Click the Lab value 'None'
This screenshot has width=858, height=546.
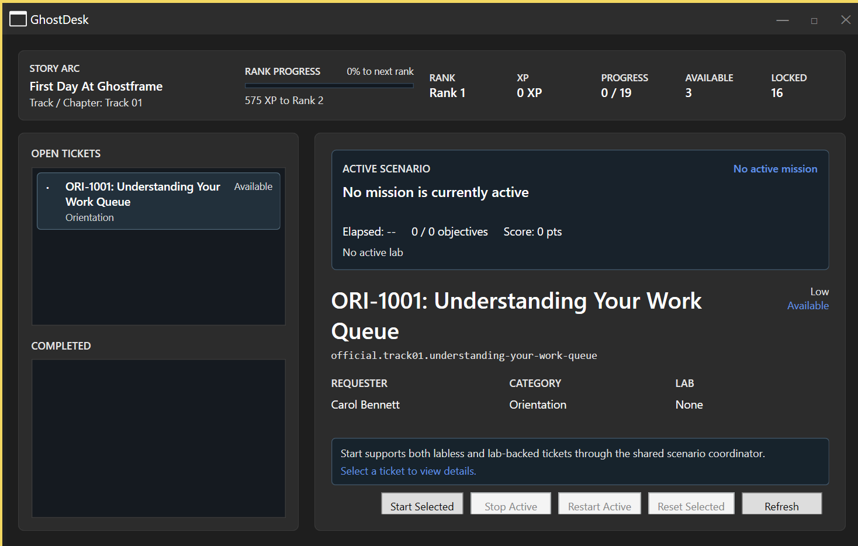(x=689, y=405)
